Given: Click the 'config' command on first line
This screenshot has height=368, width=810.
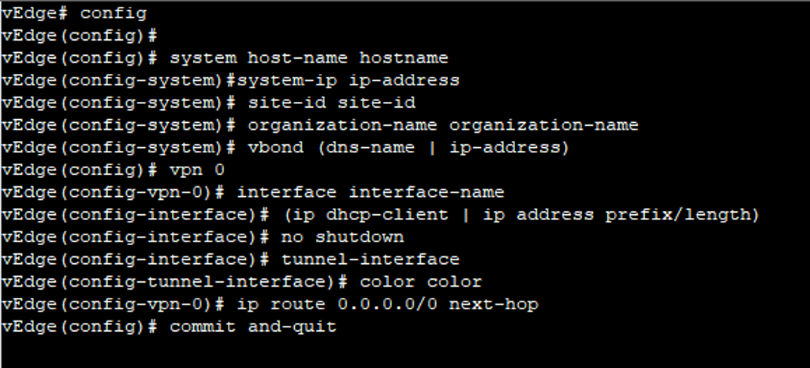Looking at the screenshot, I should [x=113, y=14].
